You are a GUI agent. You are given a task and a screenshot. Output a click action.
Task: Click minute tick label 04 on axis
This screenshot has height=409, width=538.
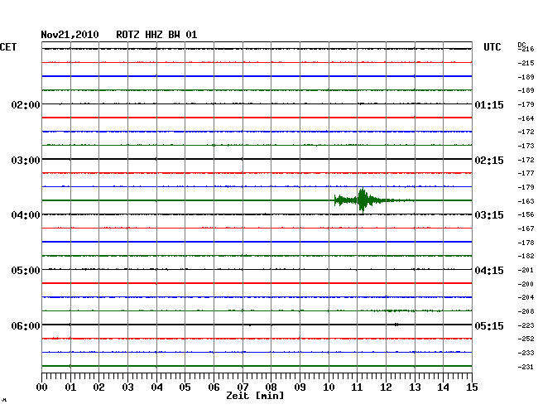156,387
